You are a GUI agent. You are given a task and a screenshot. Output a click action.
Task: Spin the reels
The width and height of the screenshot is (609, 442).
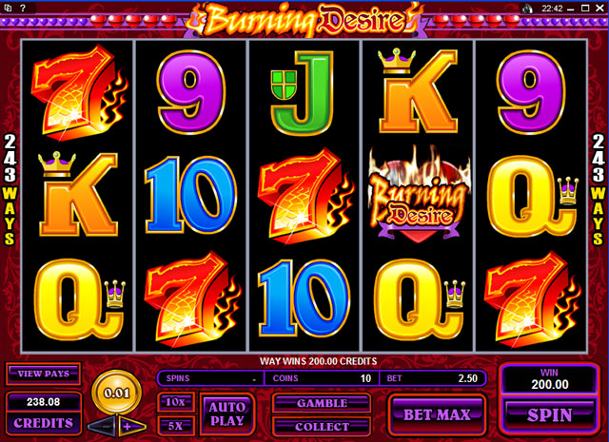pyautogui.click(x=549, y=414)
